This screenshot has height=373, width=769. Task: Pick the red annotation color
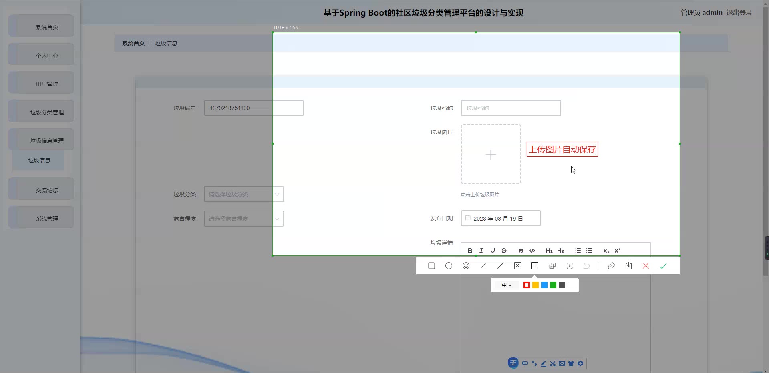pos(527,285)
